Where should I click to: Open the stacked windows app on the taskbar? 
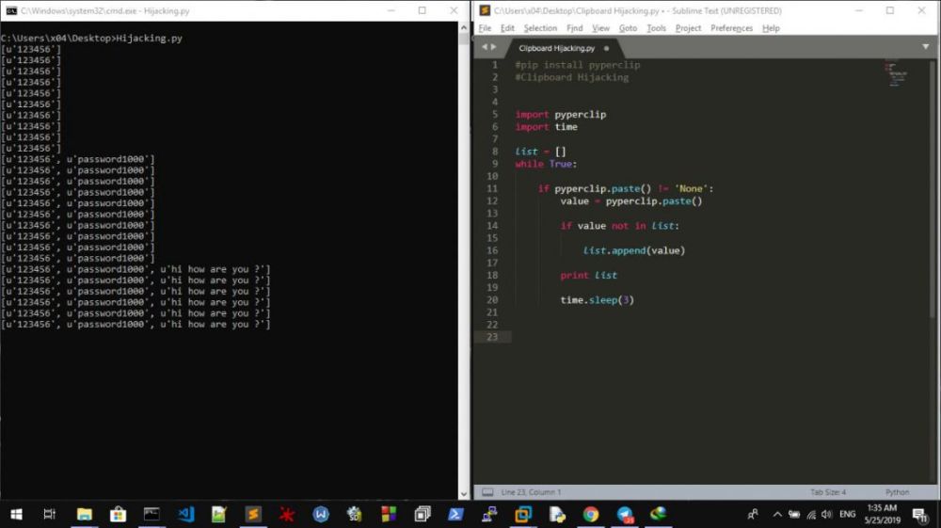(x=423, y=514)
